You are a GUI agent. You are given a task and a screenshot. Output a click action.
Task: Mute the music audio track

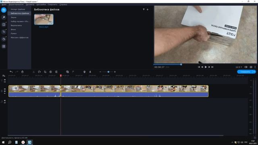5,100
